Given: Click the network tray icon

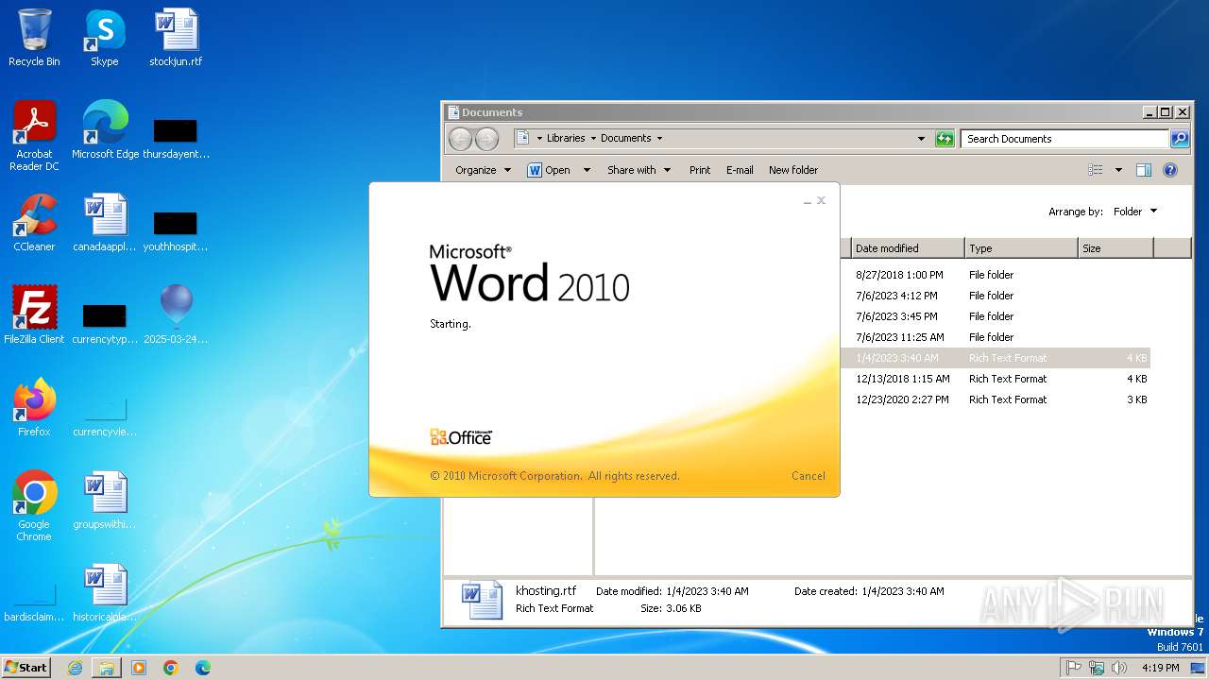Looking at the screenshot, I should coord(1097,668).
